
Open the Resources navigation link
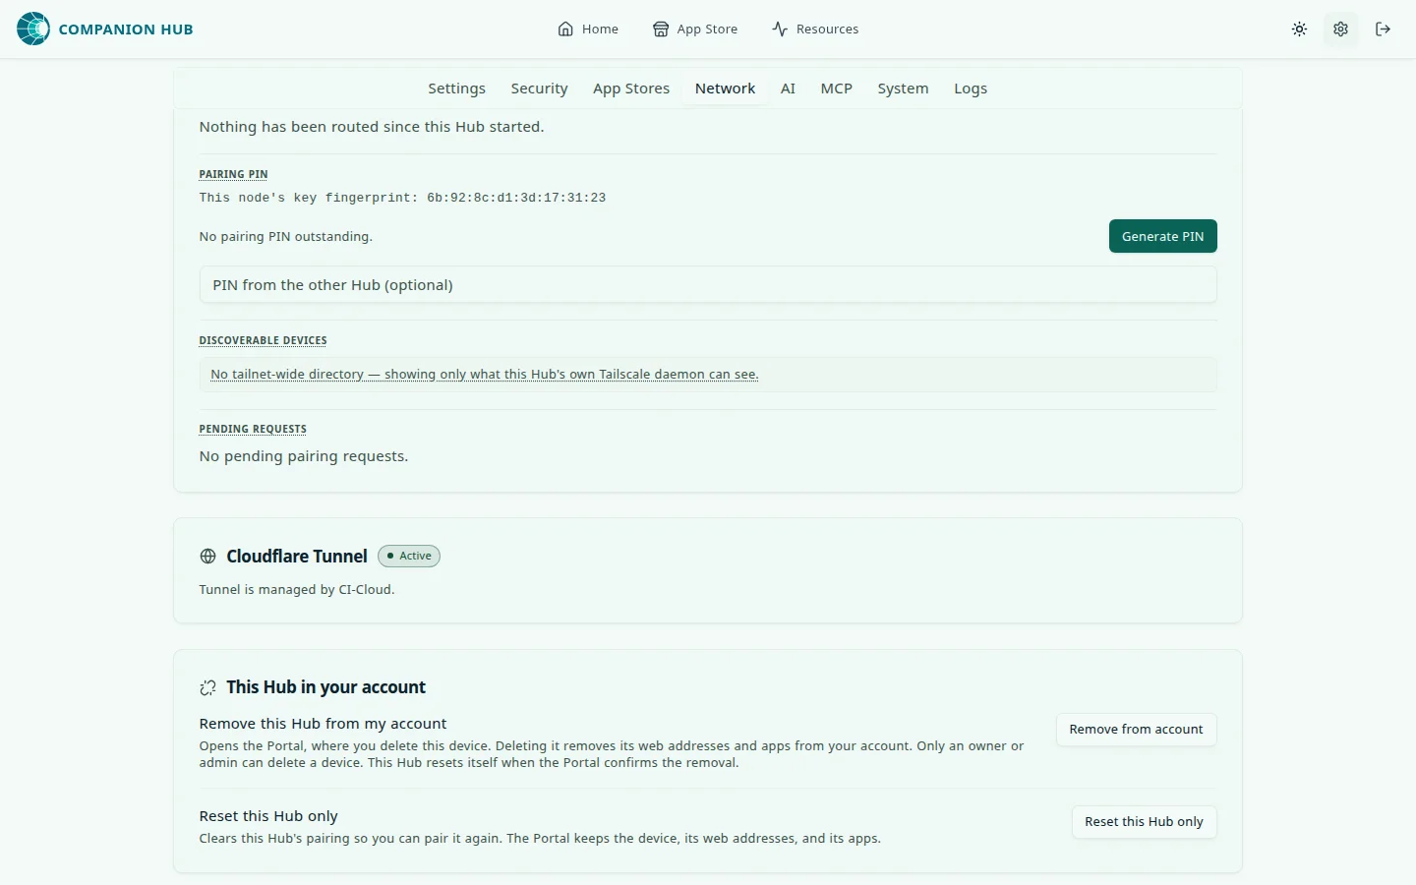[x=815, y=29]
